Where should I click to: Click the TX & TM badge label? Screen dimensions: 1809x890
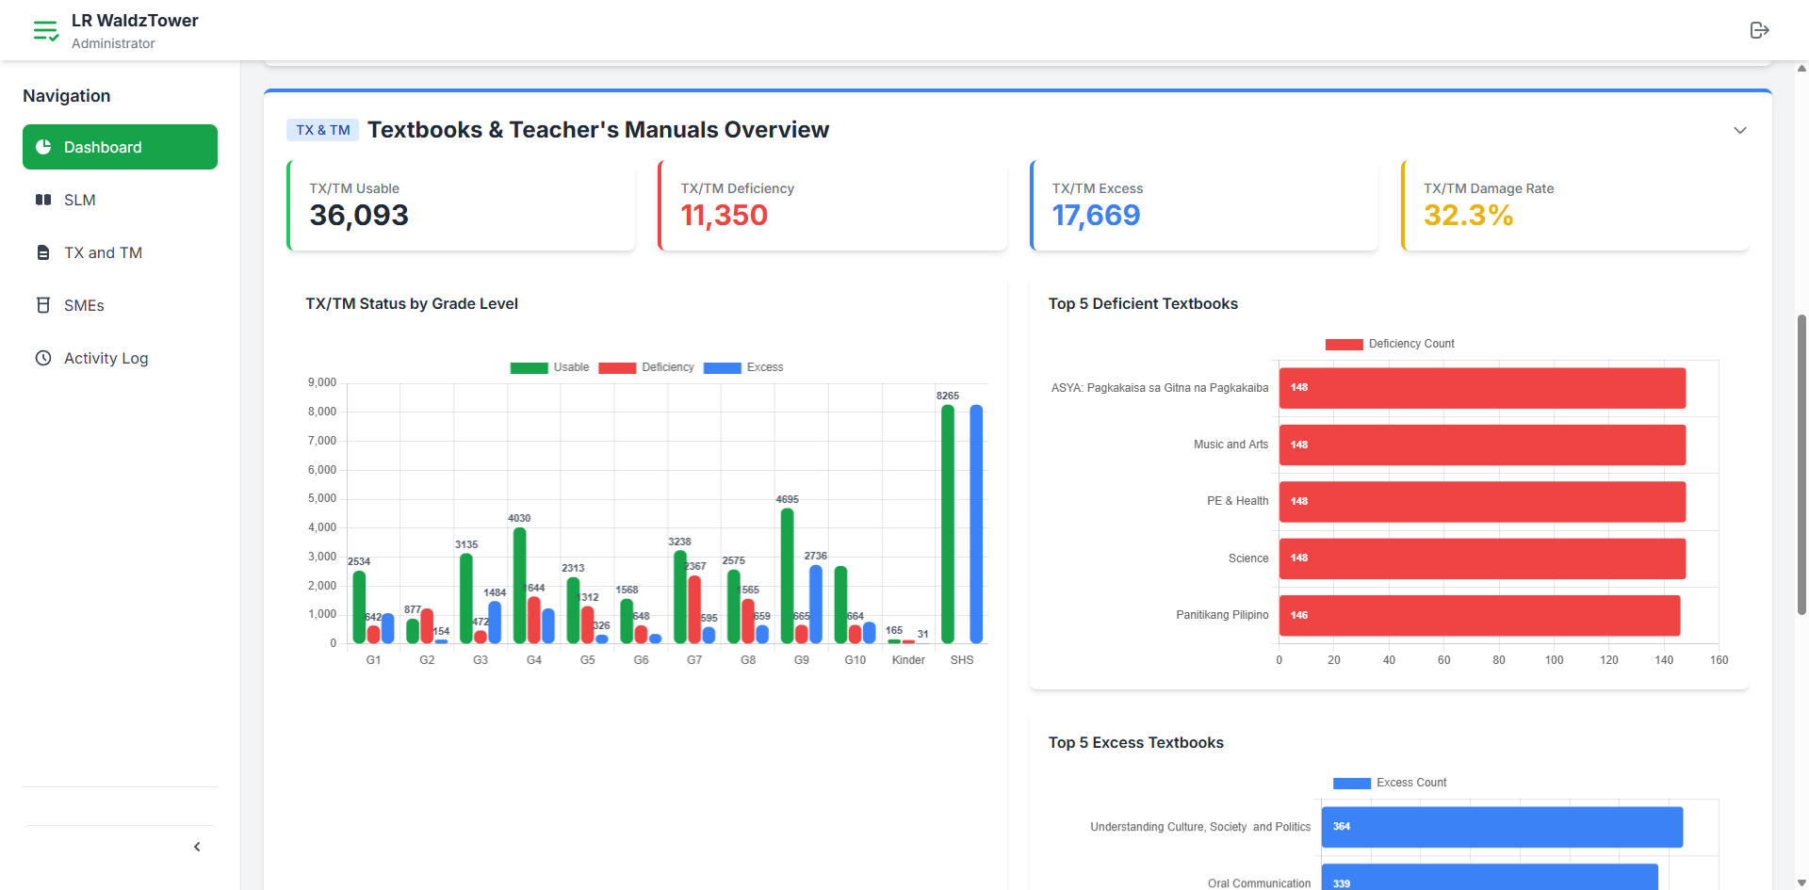(x=322, y=130)
